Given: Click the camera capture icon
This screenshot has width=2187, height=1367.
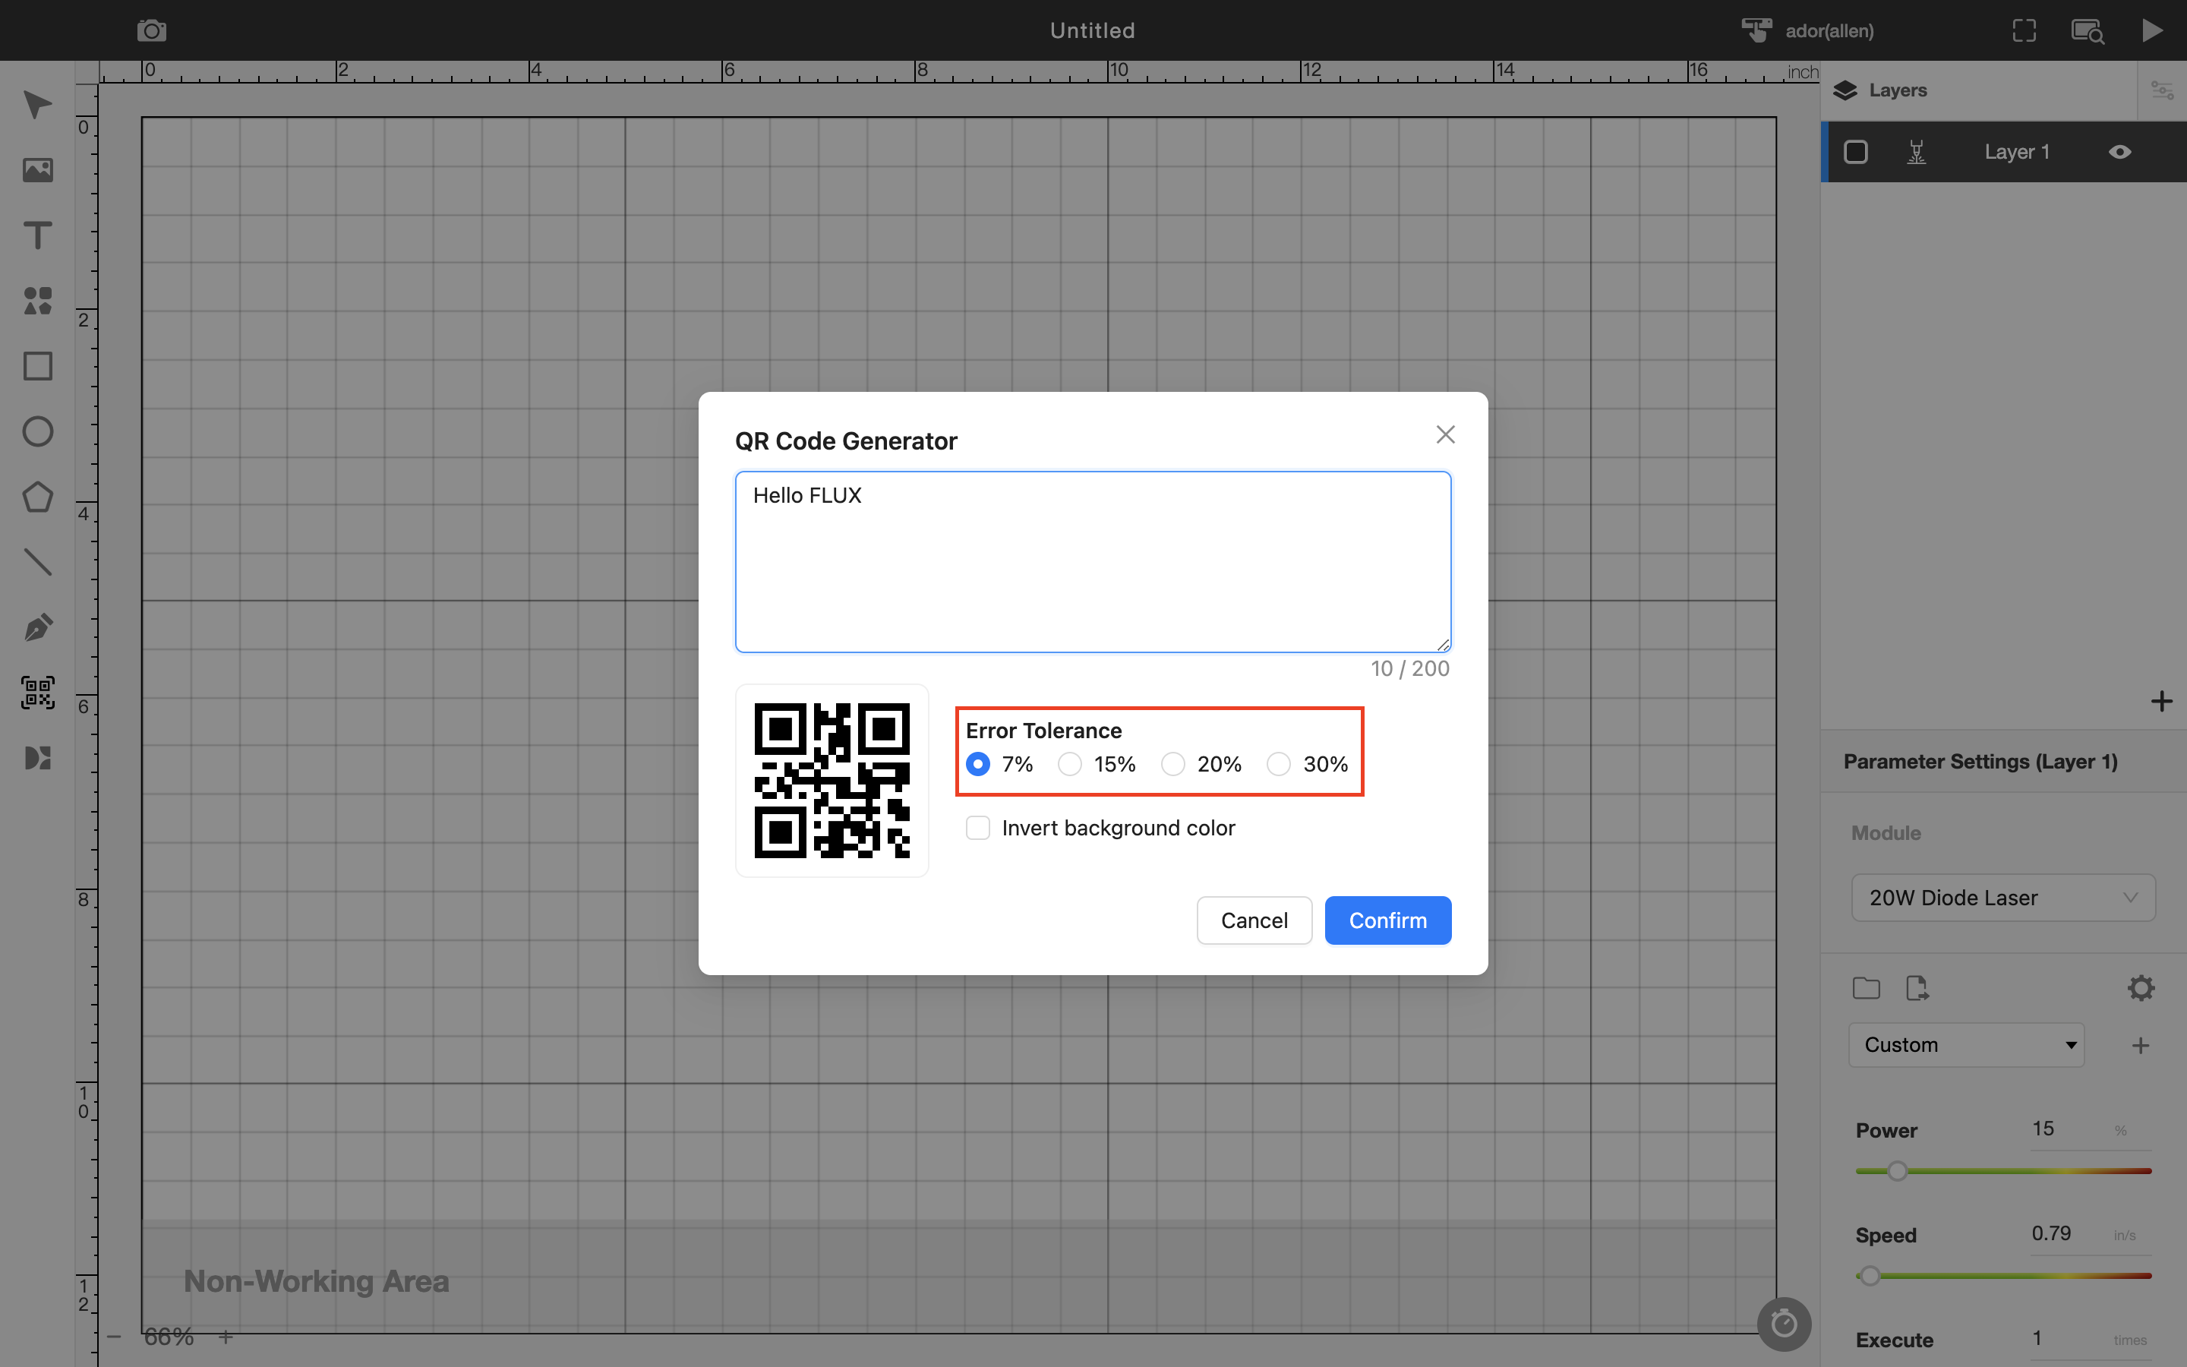Looking at the screenshot, I should pyautogui.click(x=151, y=29).
